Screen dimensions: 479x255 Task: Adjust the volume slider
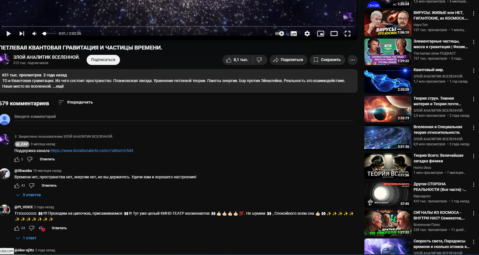[x=49, y=34]
